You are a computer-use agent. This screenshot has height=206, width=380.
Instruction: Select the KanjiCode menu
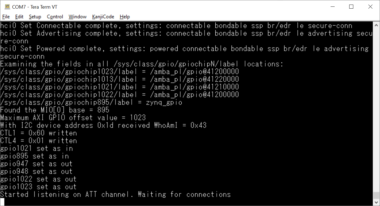tap(103, 17)
